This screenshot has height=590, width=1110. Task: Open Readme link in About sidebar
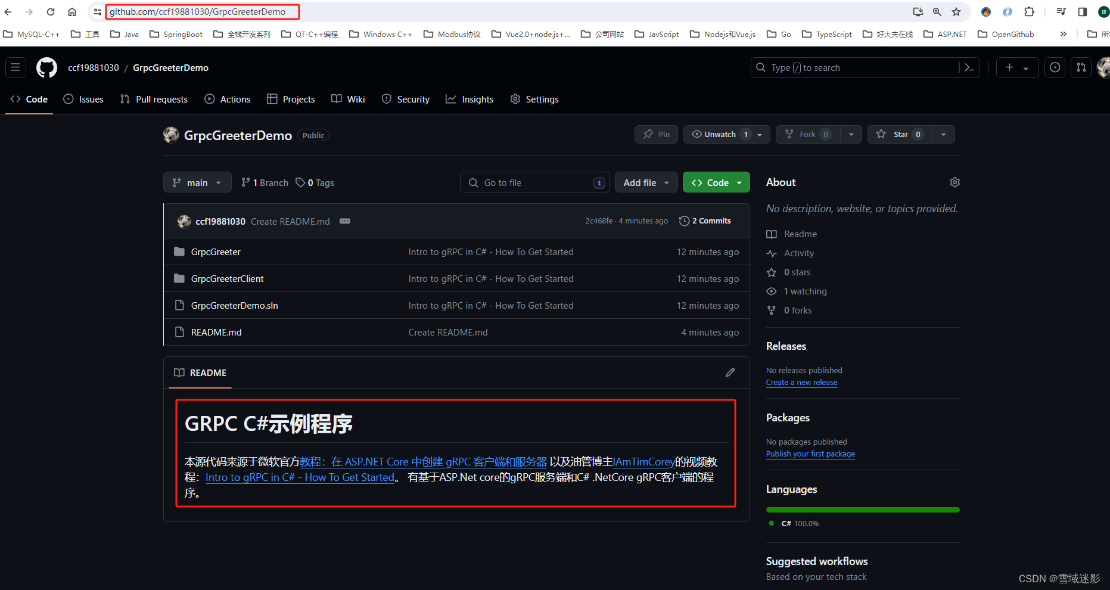tap(792, 234)
